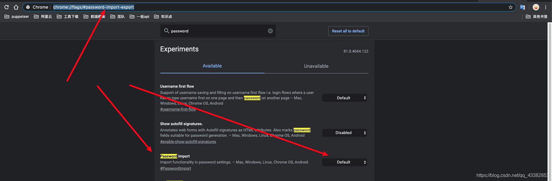Bookmark this page with the star icon
Viewport: 552px width, 181px height.
[x=511, y=7]
